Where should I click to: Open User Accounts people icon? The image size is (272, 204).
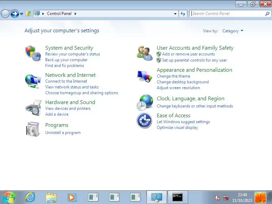pyautogui.click(x=145, y=53)
